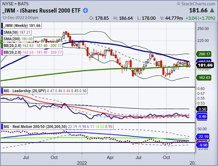The image size is (218, 166).
Task: Click the blue 22.19 Real Motion value tag
Action: coord(204,137)
